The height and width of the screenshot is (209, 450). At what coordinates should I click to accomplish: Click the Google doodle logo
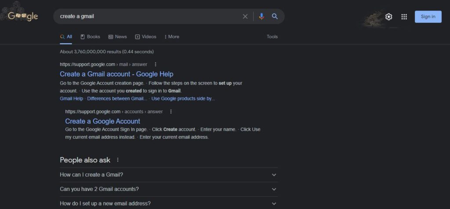23,16
